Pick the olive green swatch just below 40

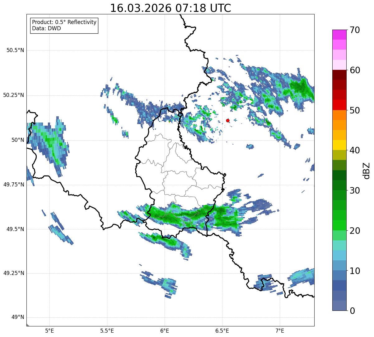(339, 155)
